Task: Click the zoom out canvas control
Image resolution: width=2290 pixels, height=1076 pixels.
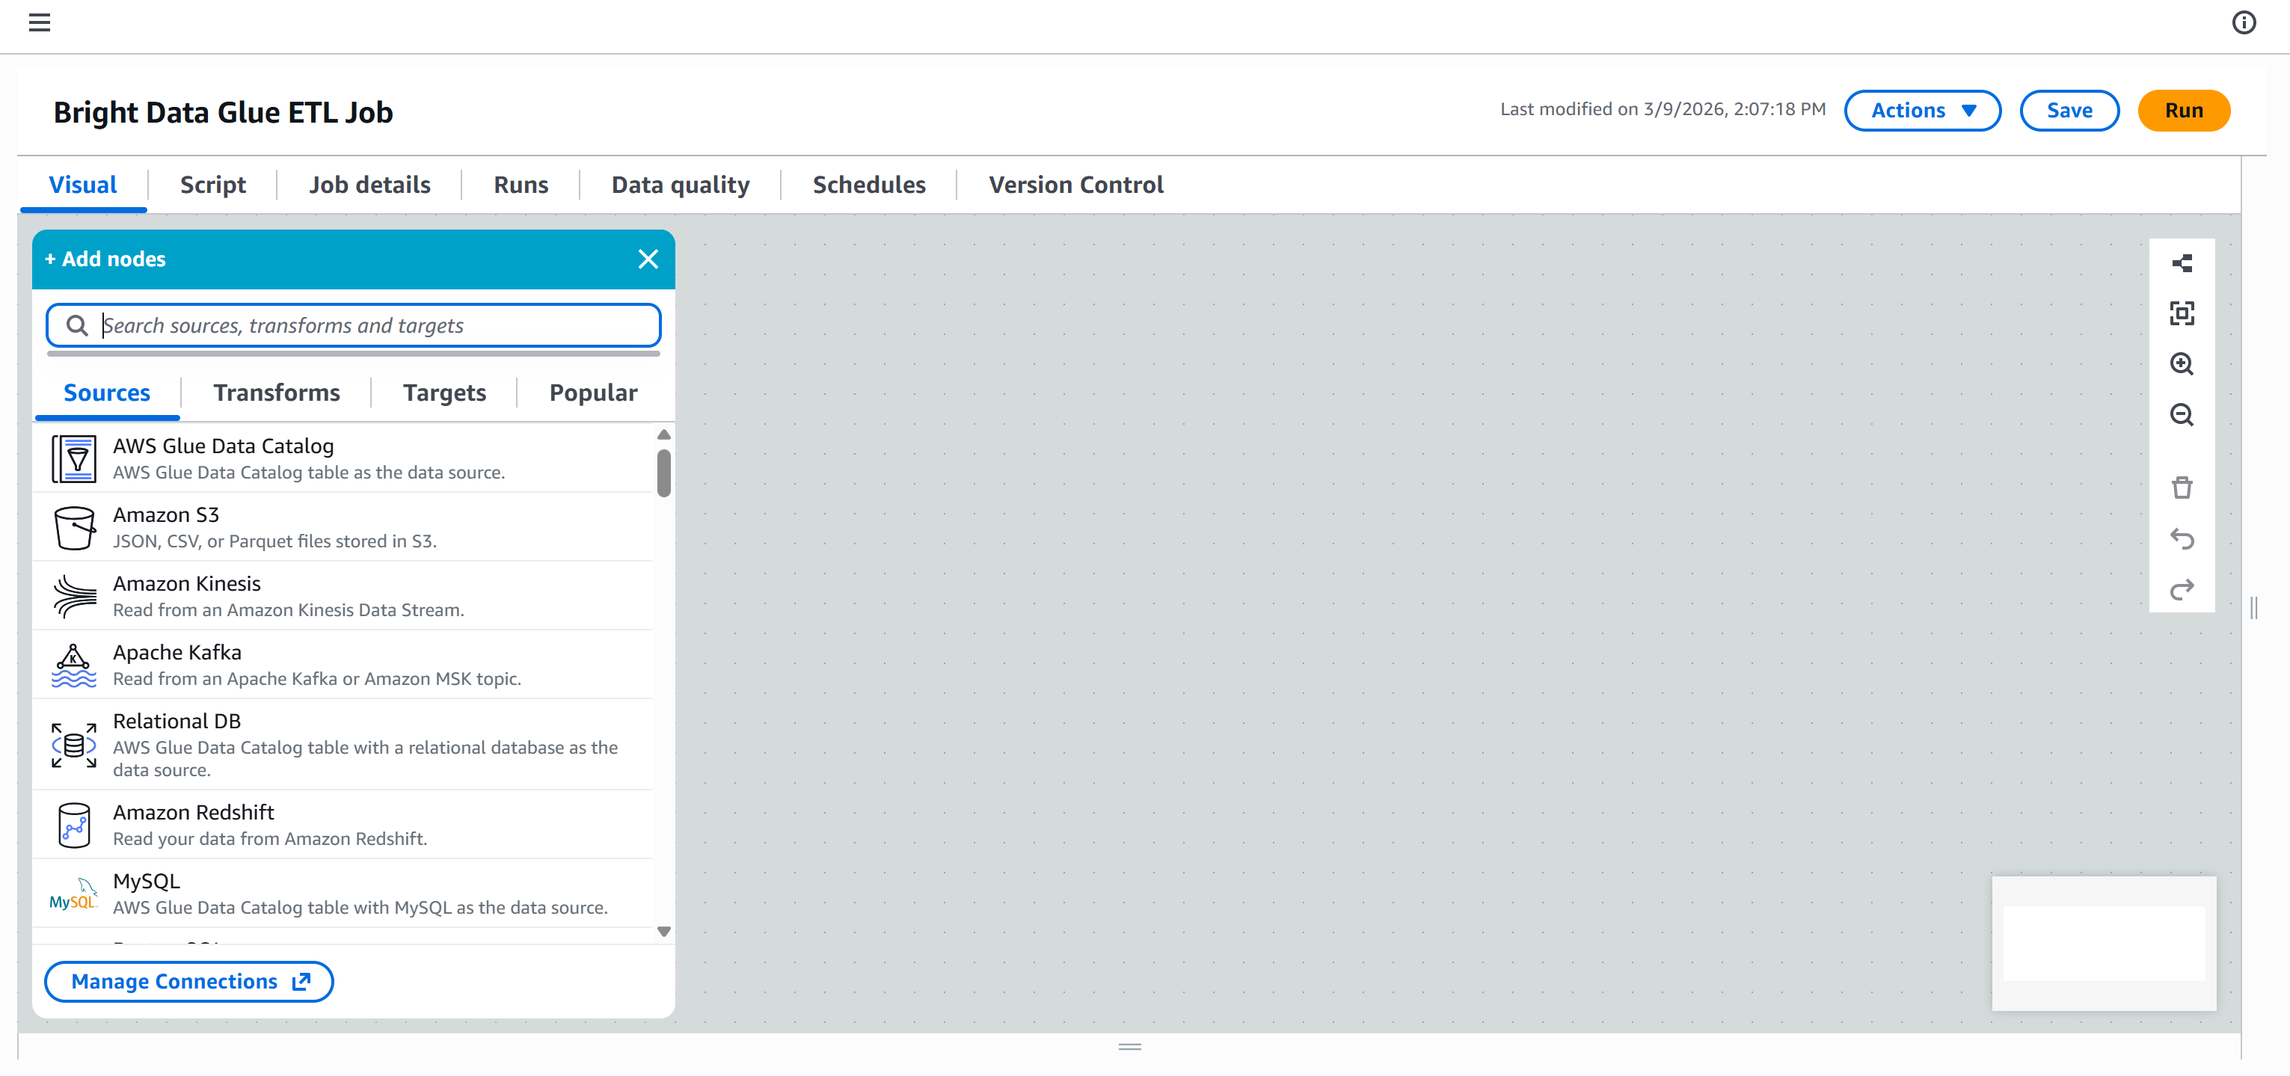Action: coord(2182,414)
